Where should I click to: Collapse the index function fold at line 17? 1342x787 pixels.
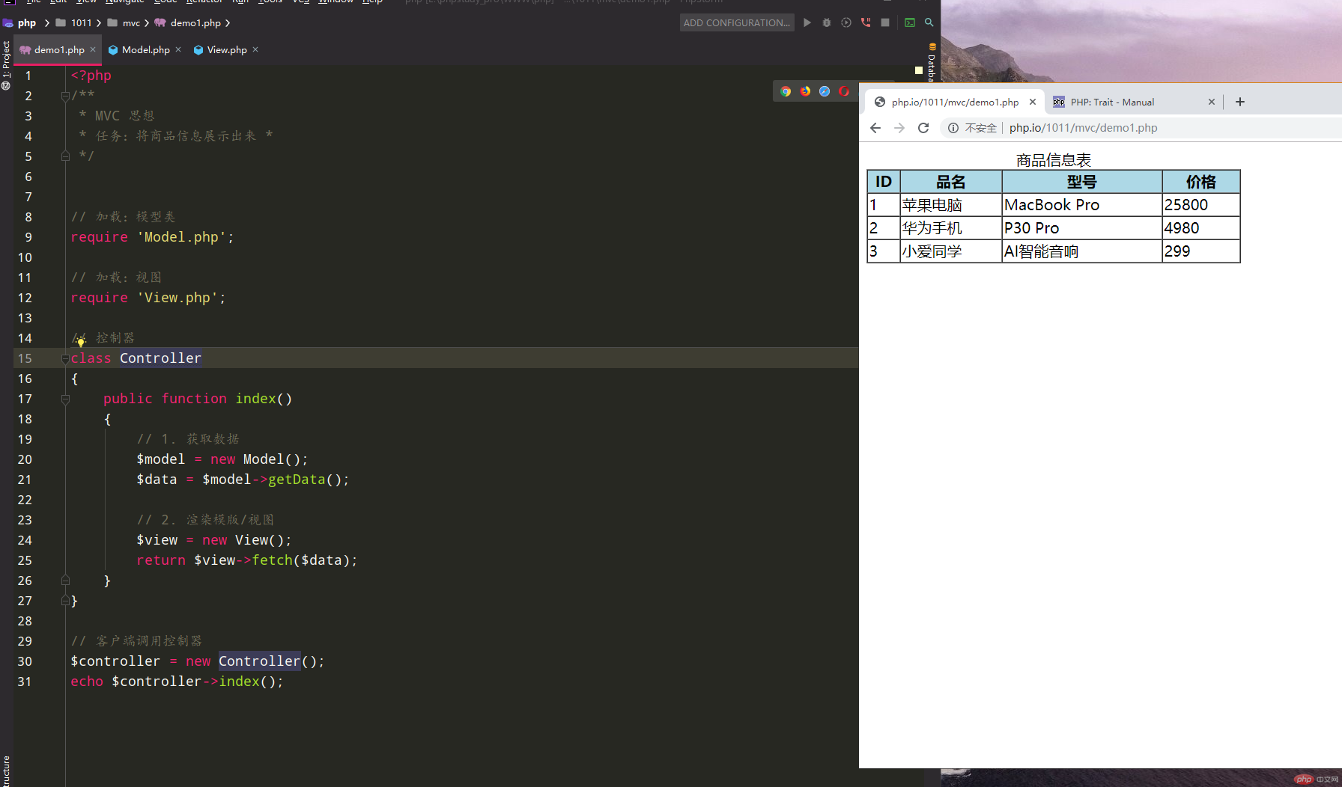pyautogui.click(x=65, y=399)
